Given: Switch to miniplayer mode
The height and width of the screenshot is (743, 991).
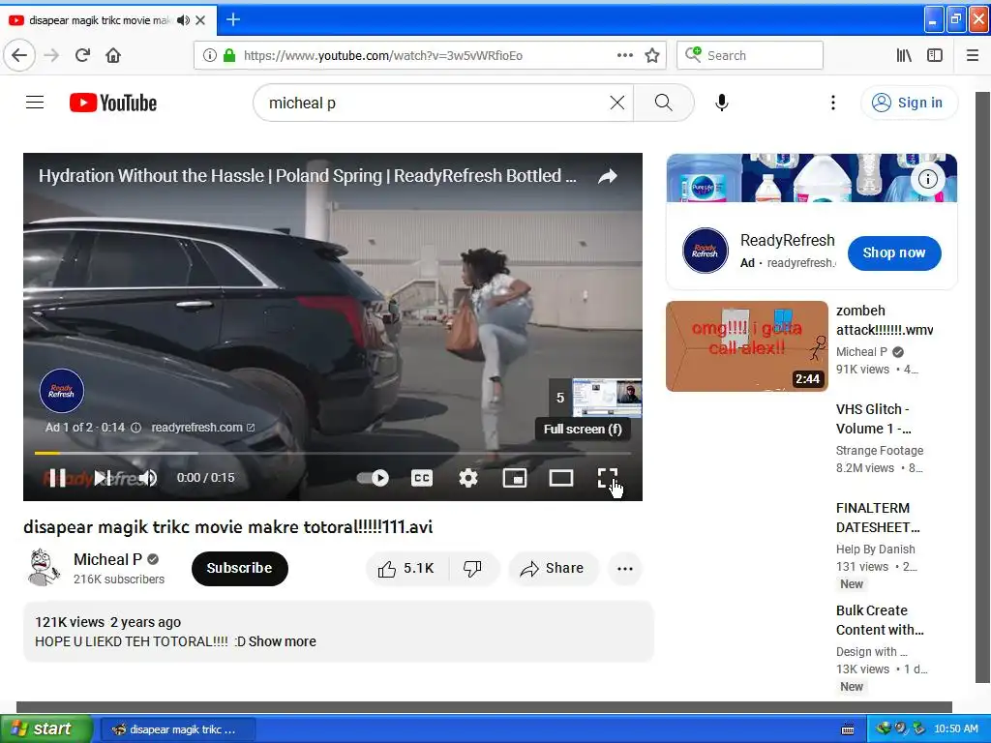Looking at the screenshot, I should point(515,478).
